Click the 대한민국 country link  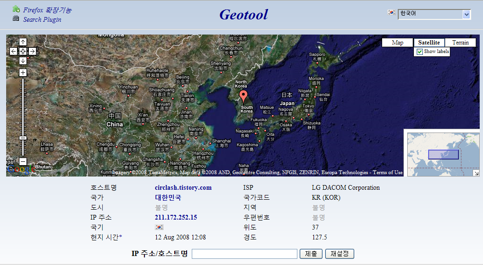(168, 198)
